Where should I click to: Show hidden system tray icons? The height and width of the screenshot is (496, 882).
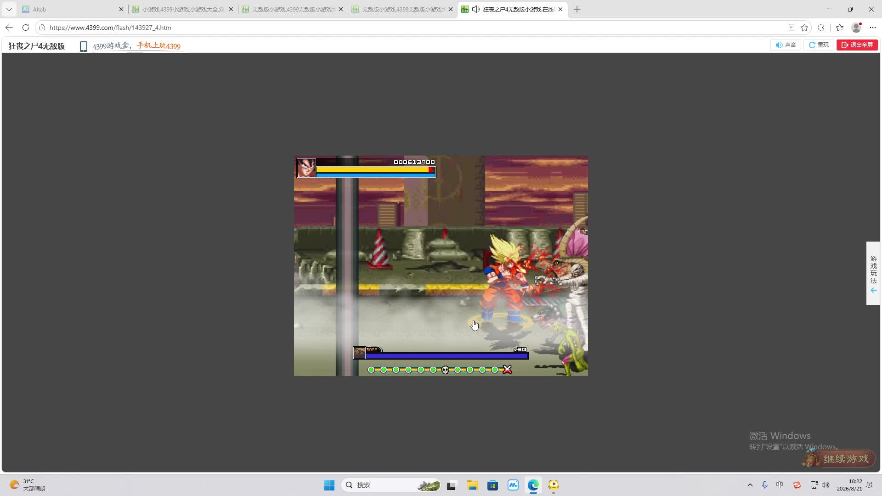click(x=750, y=485)
